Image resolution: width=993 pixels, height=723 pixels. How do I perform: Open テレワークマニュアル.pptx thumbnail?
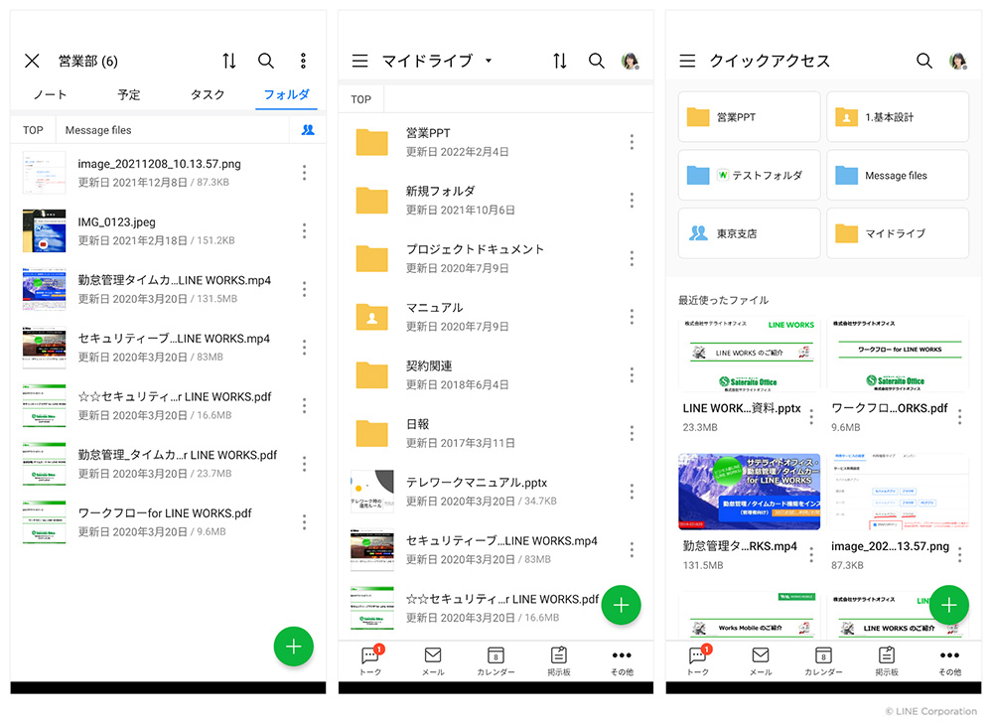click(372, 492)
